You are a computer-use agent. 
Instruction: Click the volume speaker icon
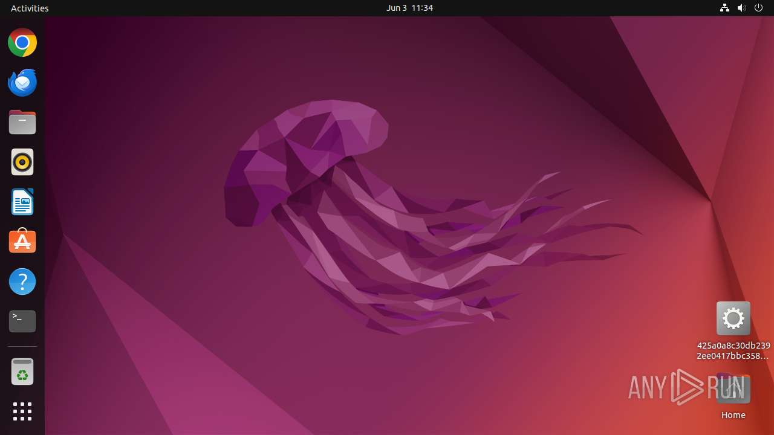tap(742, 8)
